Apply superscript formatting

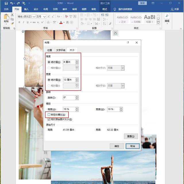pos(42,22)
